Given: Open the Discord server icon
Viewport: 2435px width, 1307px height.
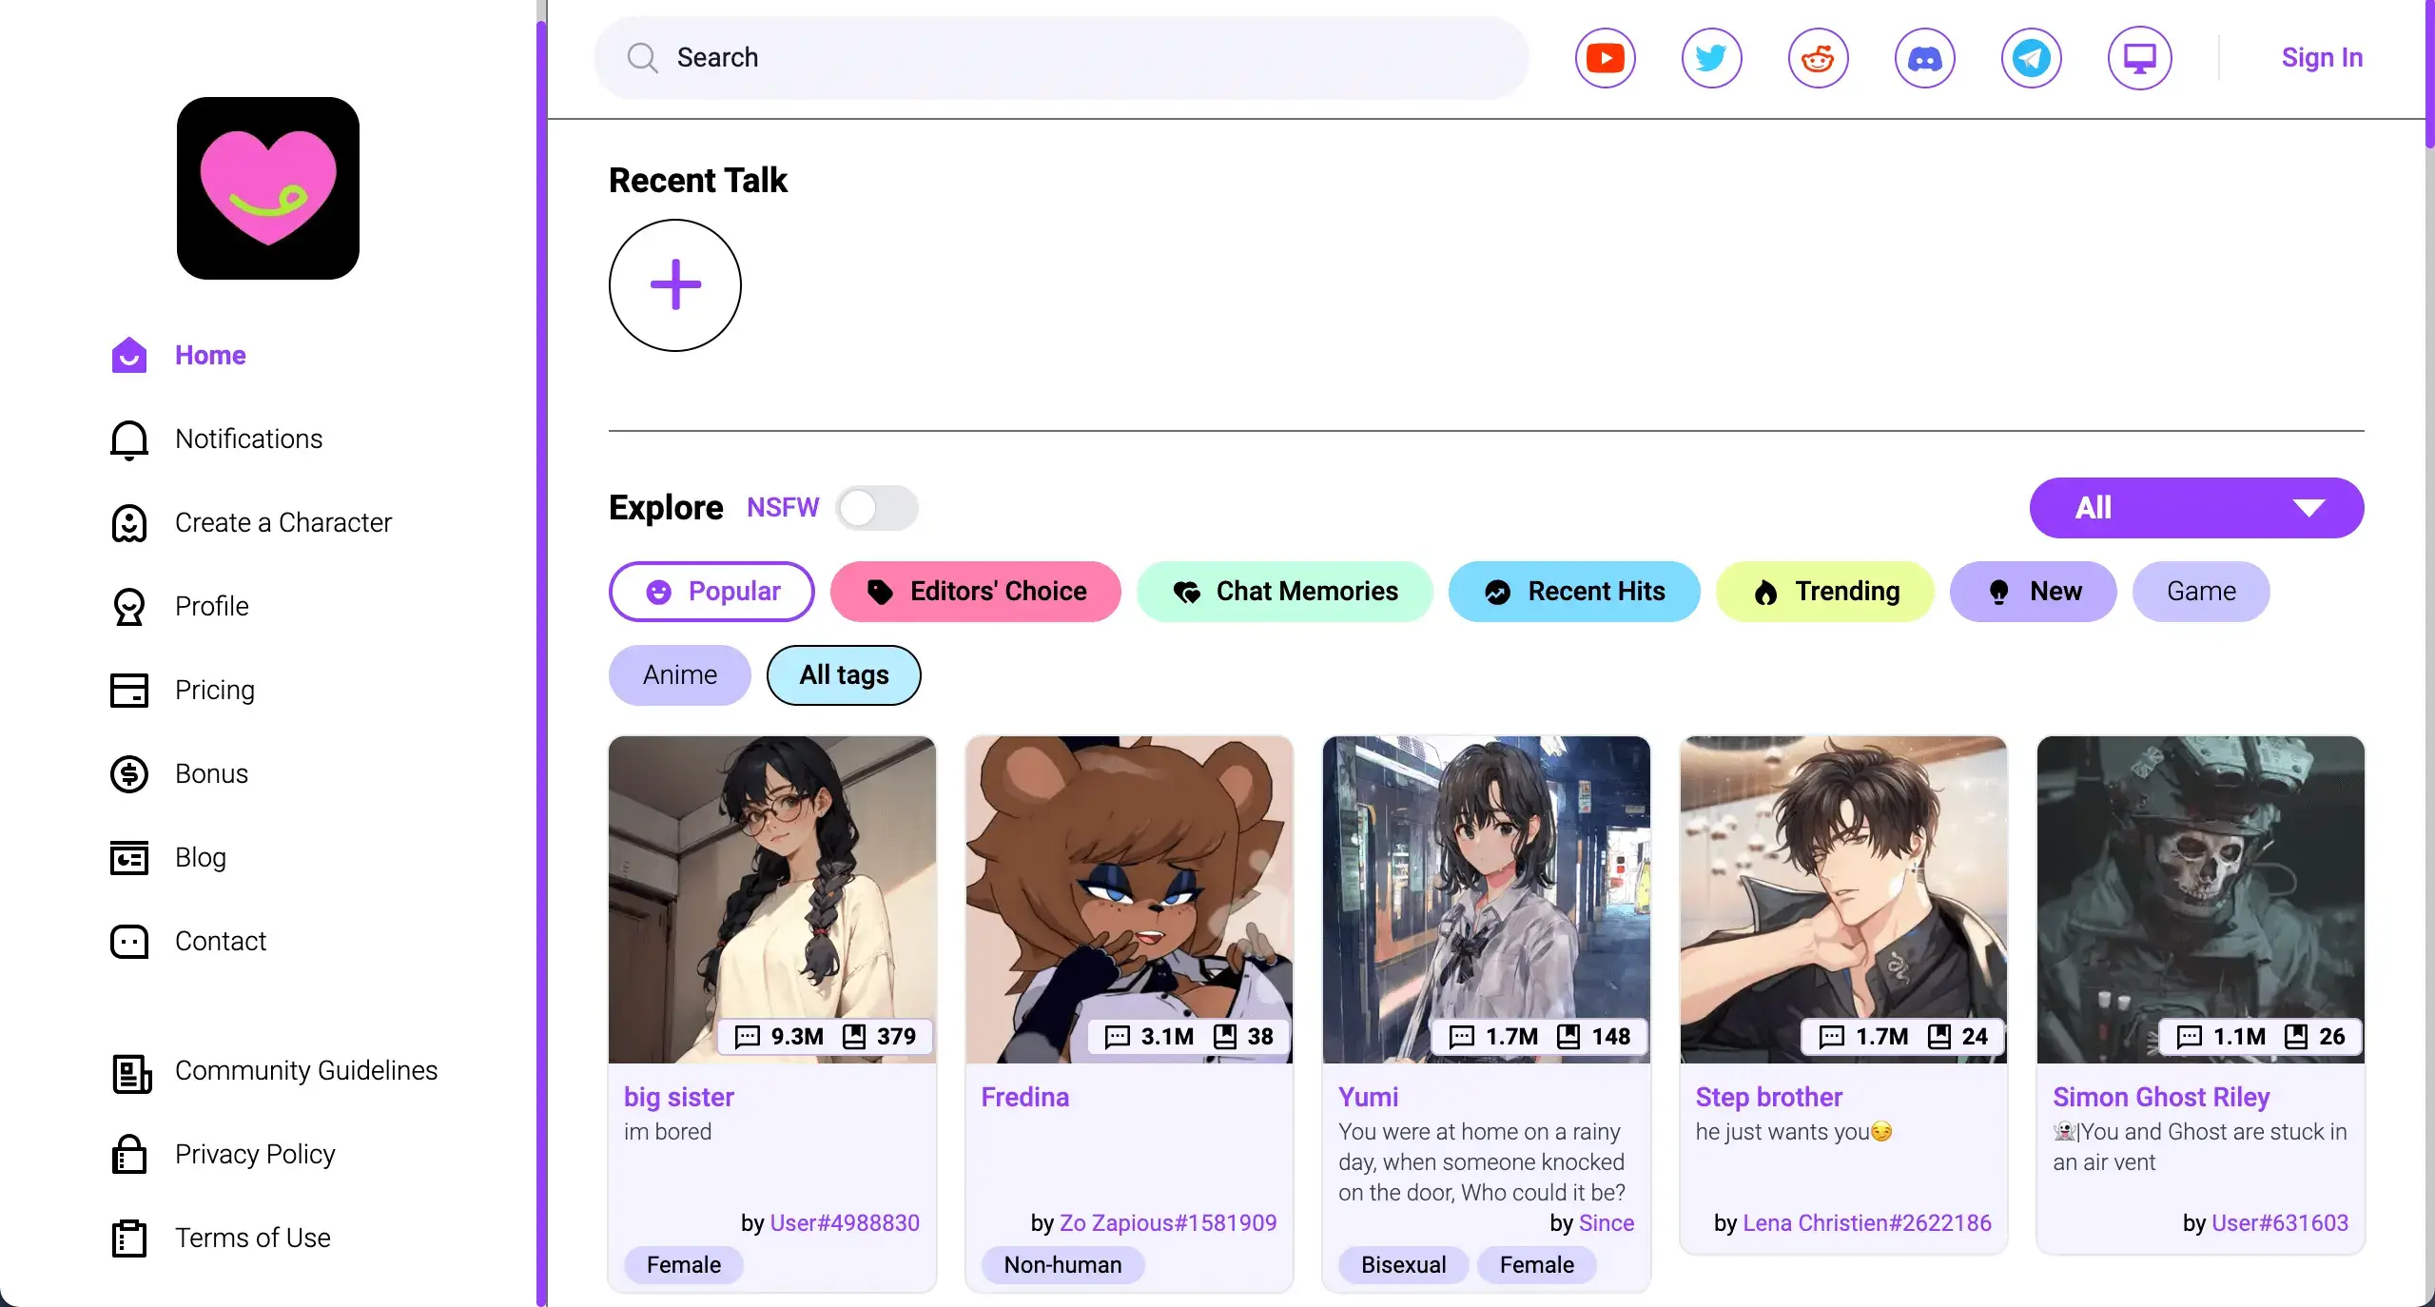Looking at the screenshot, I should 1924,57.
